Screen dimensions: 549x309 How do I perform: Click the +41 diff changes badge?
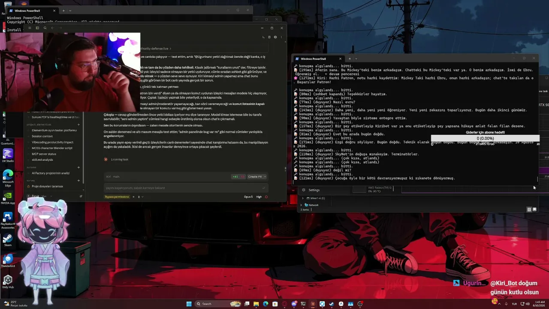pyautogui.click(x=238, y=176)
